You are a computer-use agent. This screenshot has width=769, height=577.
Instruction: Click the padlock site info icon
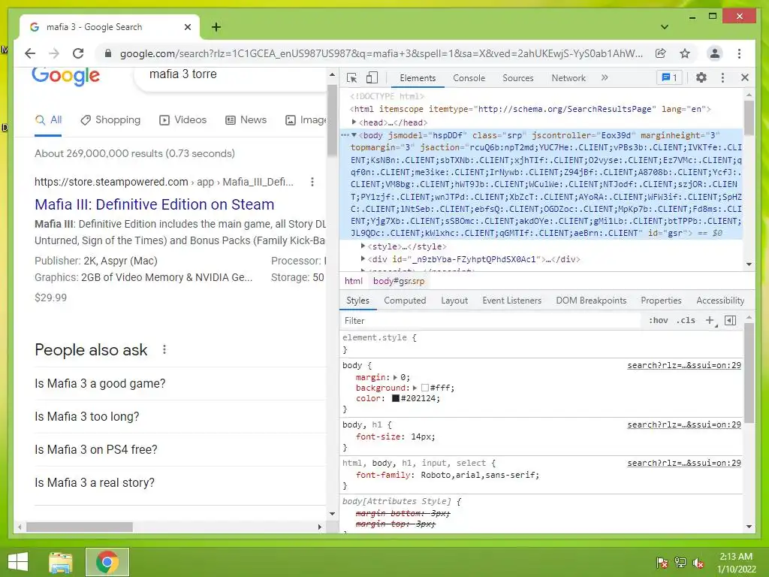pos(108,53)
